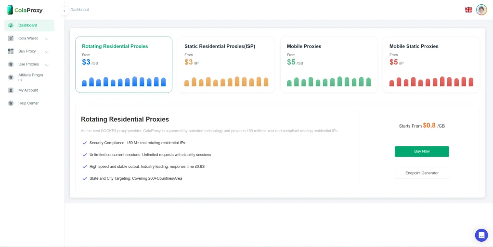Click the red $5 /IP price

(x=397, y=62)
